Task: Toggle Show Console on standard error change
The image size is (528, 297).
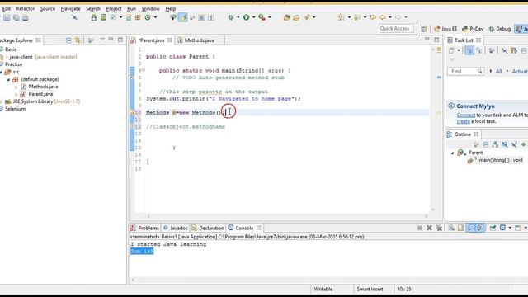Action: pyautogui.click(x=480, y=228)
